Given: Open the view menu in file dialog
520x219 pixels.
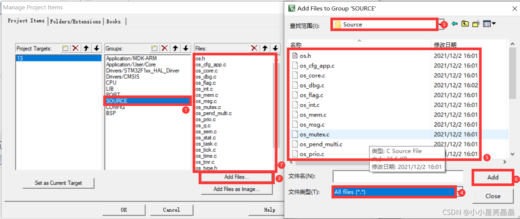Looking at the screenshot, I should point(489,24).
